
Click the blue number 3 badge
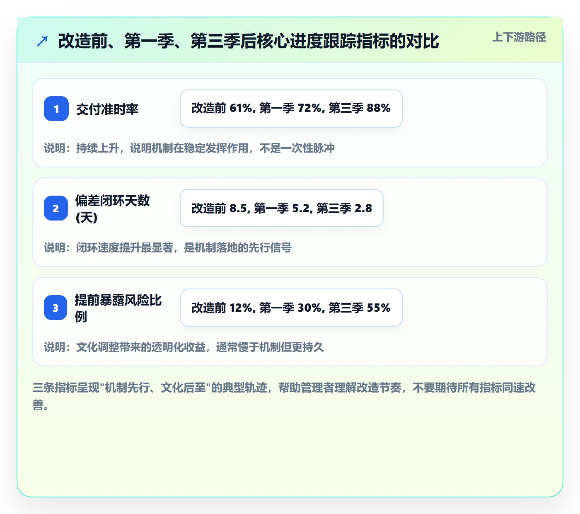(56, 308)
